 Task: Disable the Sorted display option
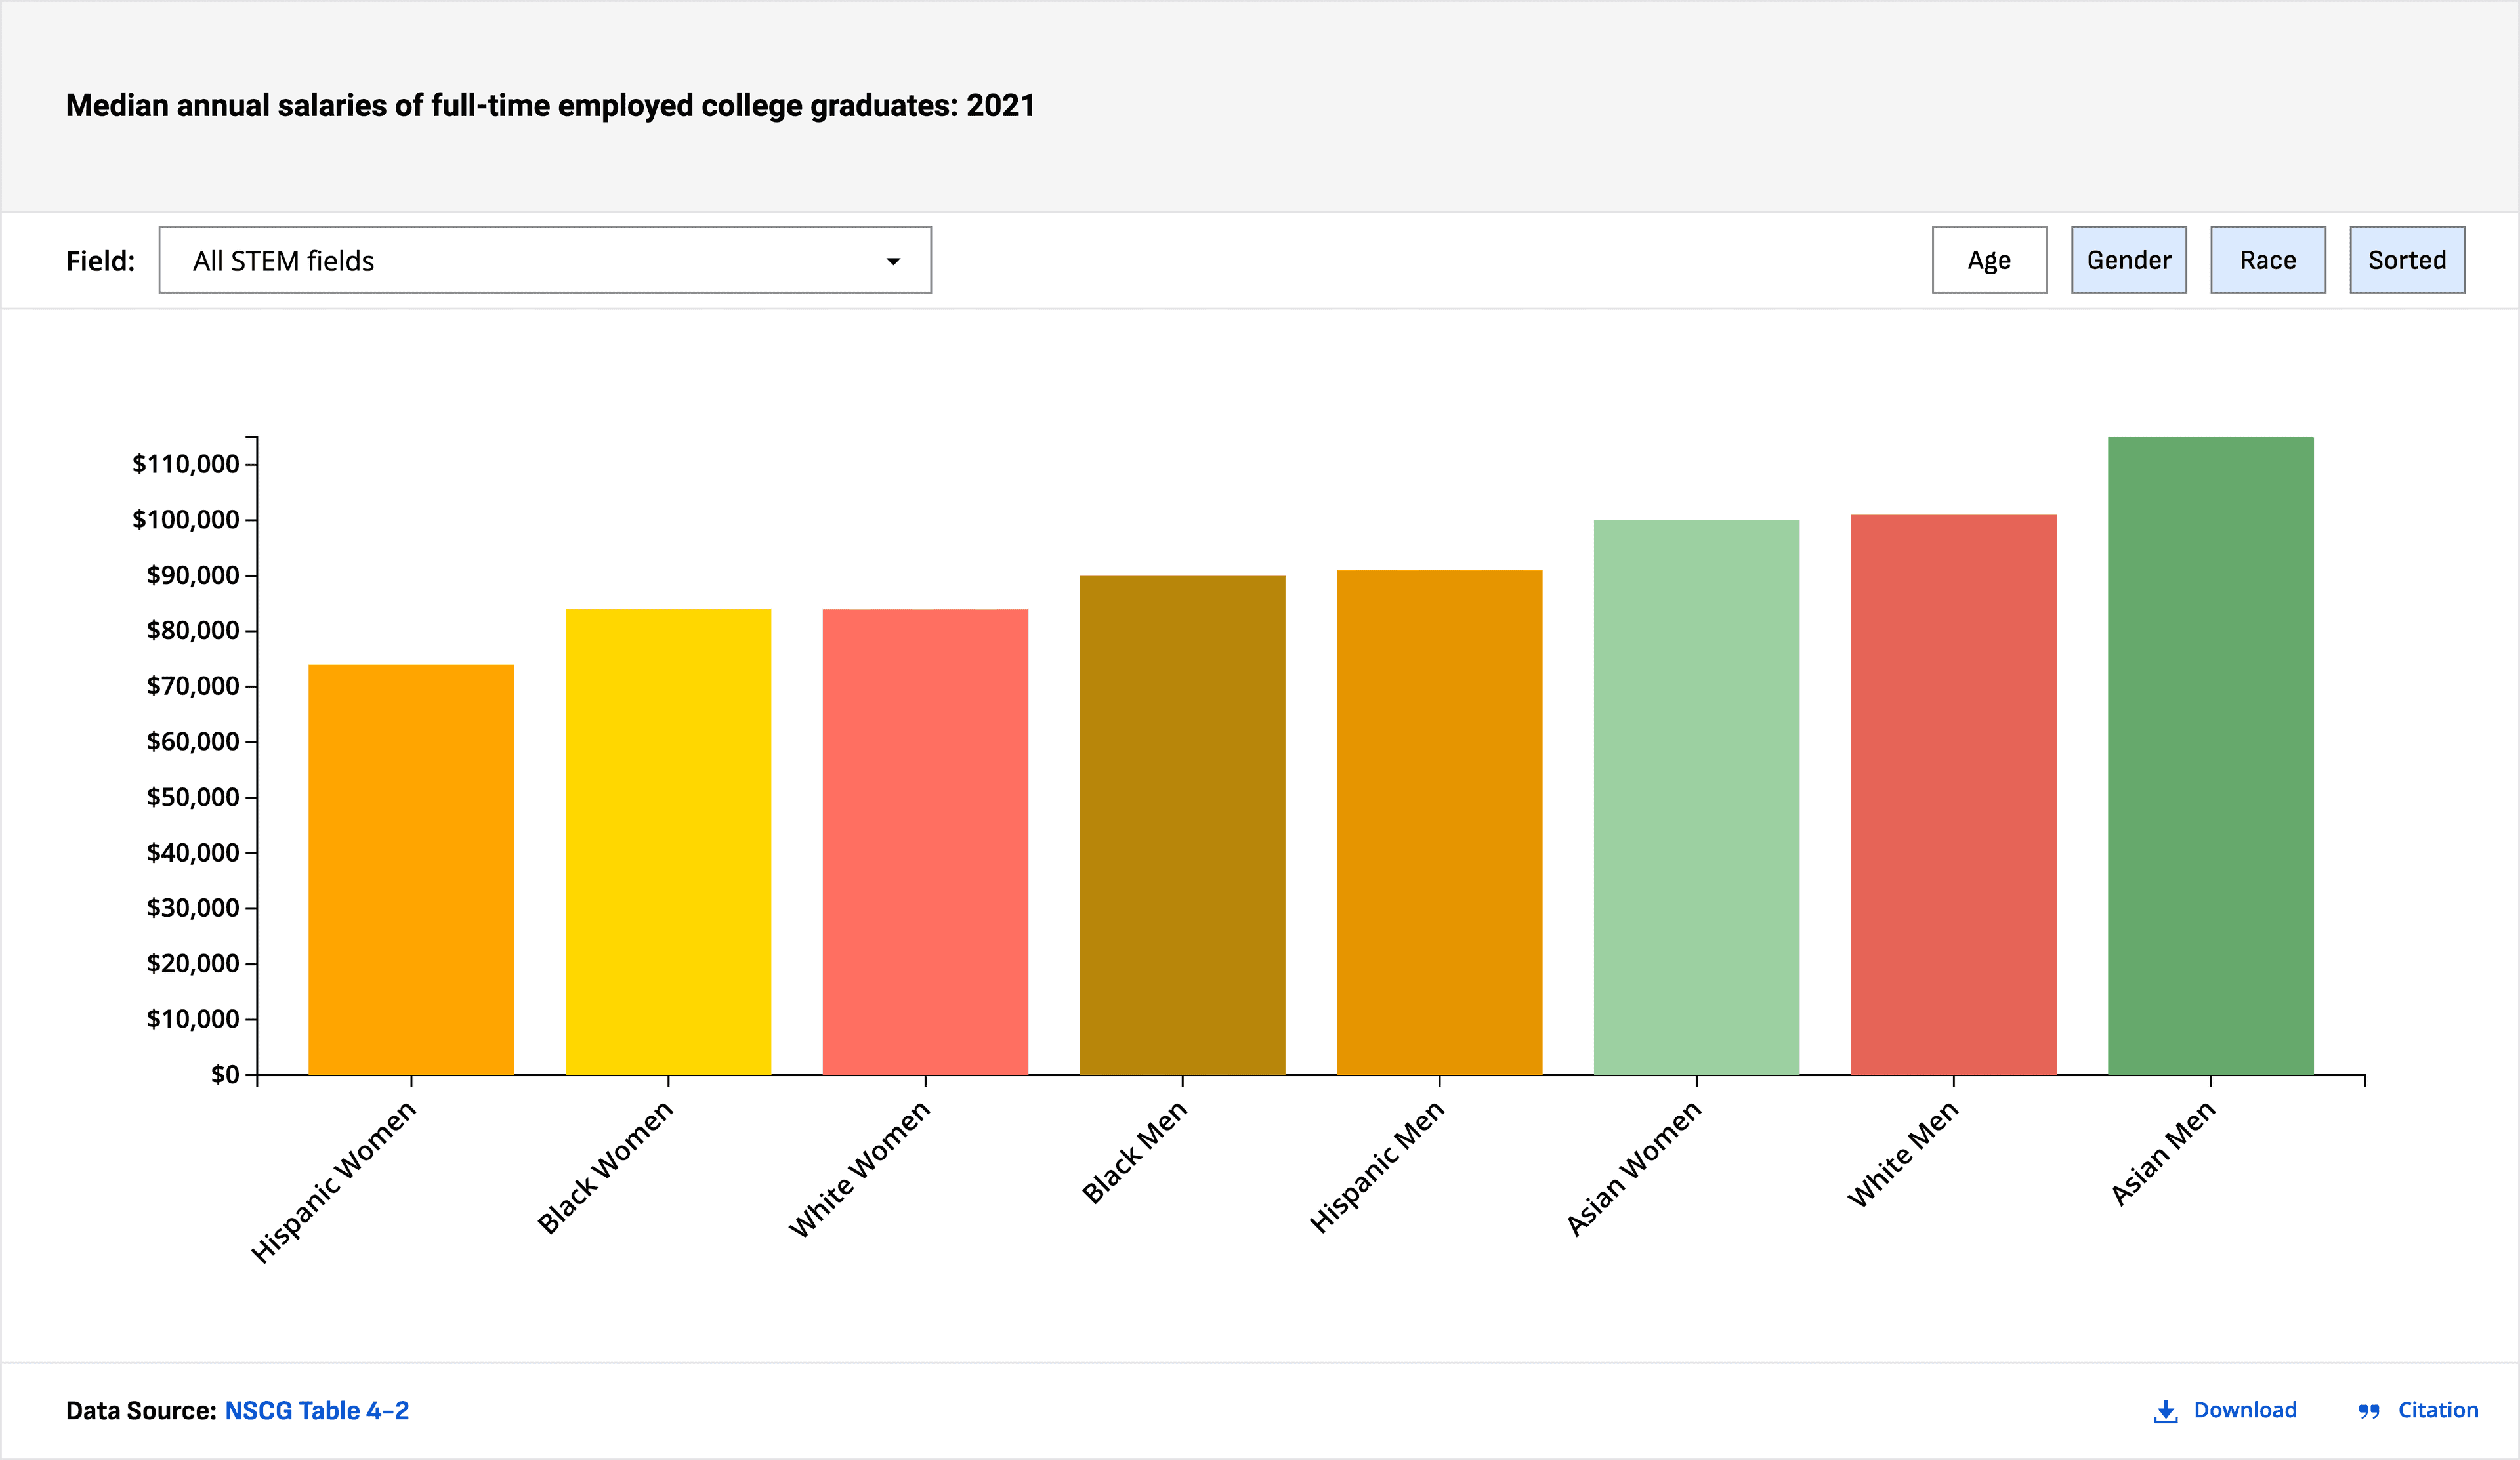click(x=2407, y=260)
